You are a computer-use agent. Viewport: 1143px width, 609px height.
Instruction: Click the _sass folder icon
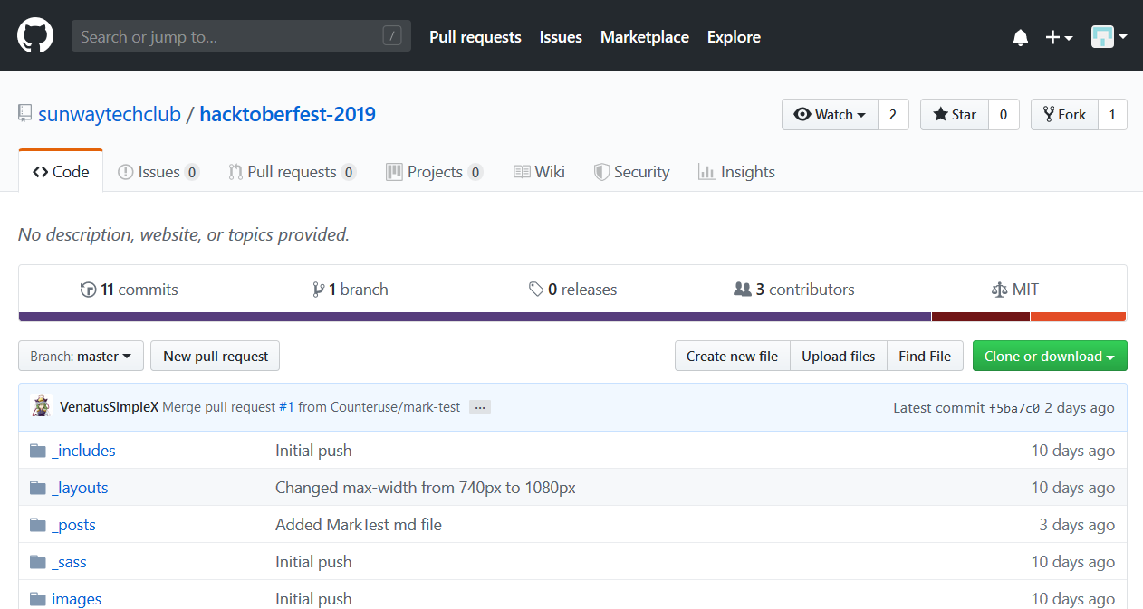[37, 562]
